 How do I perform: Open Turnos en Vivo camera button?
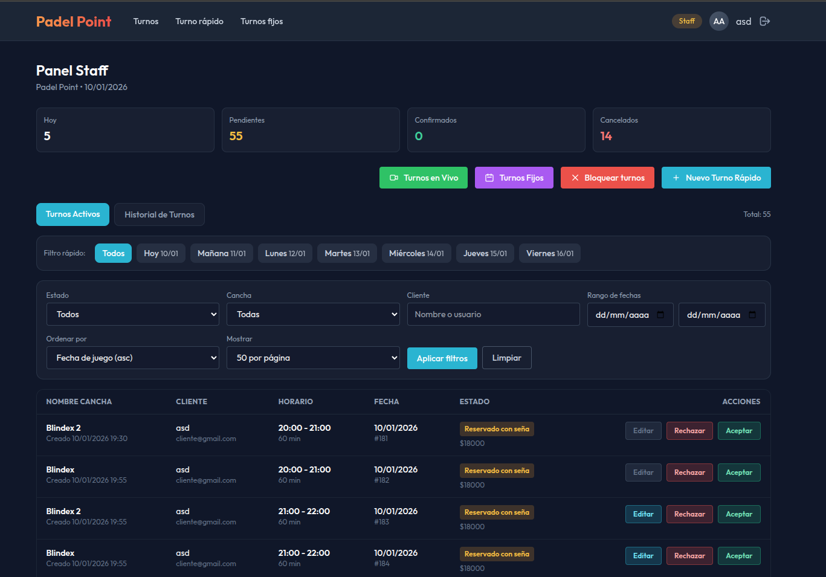pyautogui.click(x=423, y=178)
